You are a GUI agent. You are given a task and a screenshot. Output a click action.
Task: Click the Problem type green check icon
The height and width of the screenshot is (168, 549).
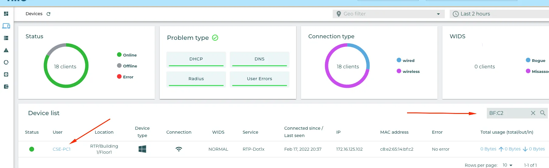215,38
